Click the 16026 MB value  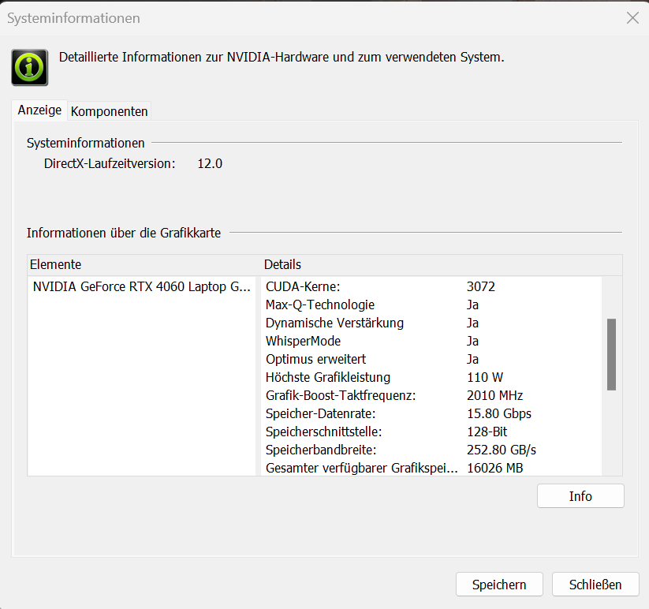click(x=494, y=469)
